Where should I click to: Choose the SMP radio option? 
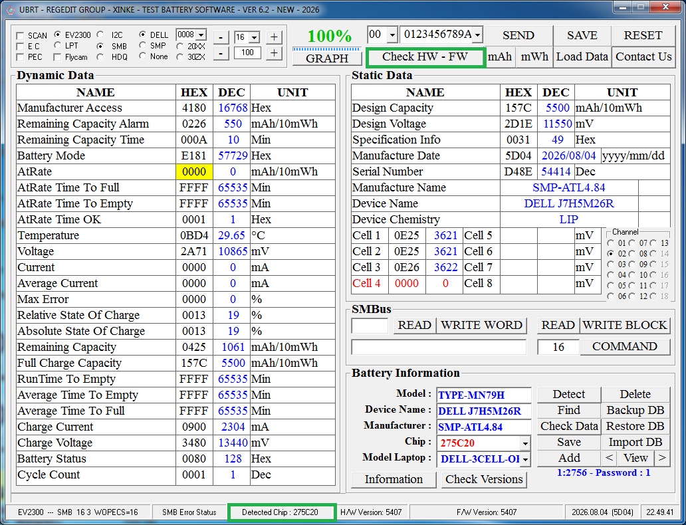[143, 45]
